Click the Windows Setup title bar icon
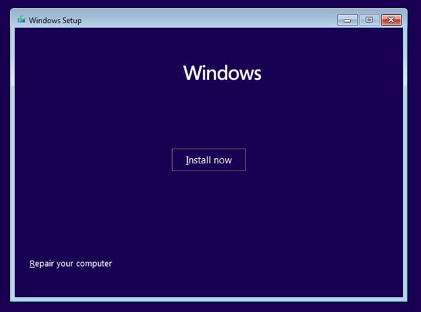Viewport: 421px width, 312px height. pyautogui.click(x=21, y=19)
